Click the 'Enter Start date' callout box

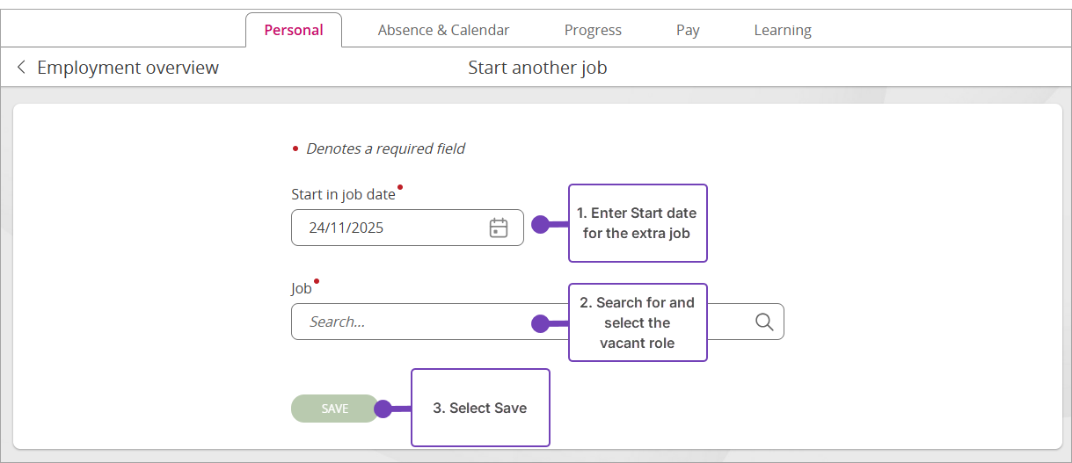coord(638,223)
